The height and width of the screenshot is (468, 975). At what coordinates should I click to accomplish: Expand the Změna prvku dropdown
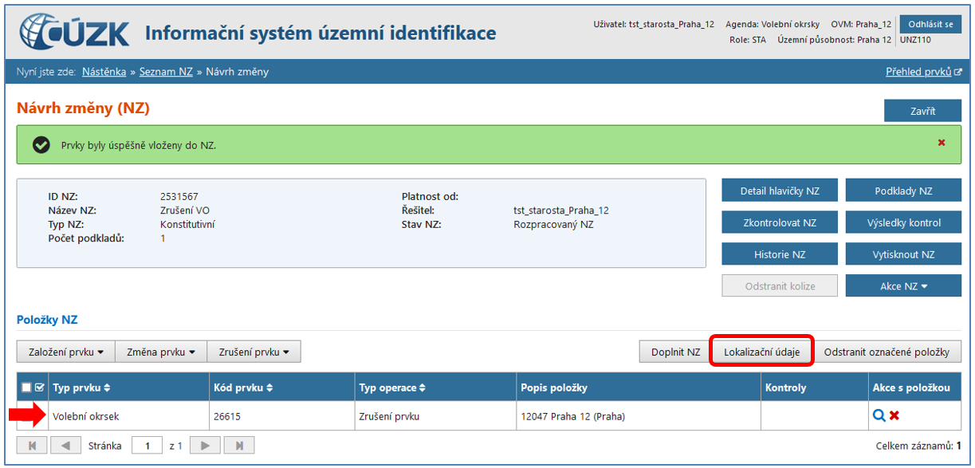160,352
